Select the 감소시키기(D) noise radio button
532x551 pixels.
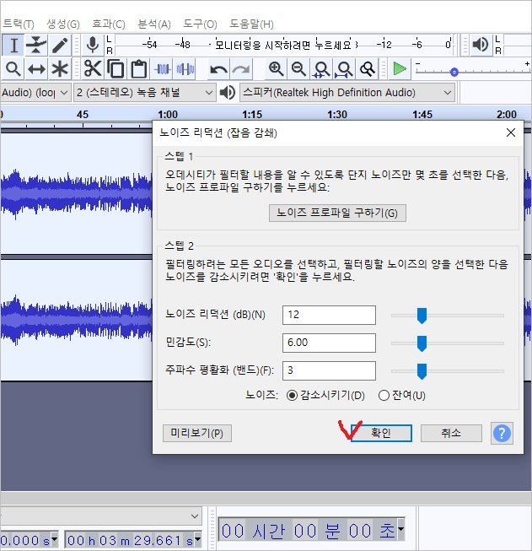click(293, 395)
